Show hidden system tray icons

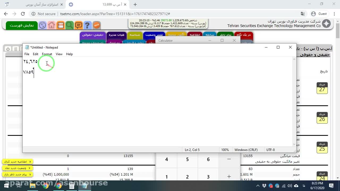point(258,186)
